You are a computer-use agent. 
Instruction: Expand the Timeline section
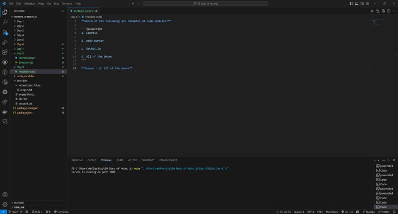39,208
